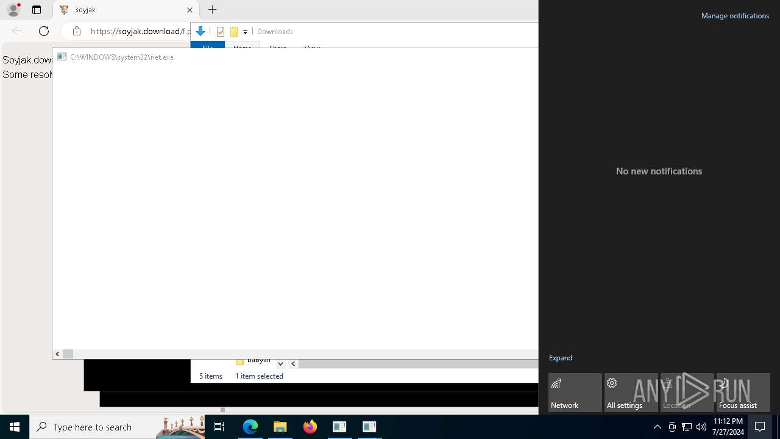Close the soyjak browser tab
Image resolution: width=780 pixels, height=439 pixels.
point(190,10)
